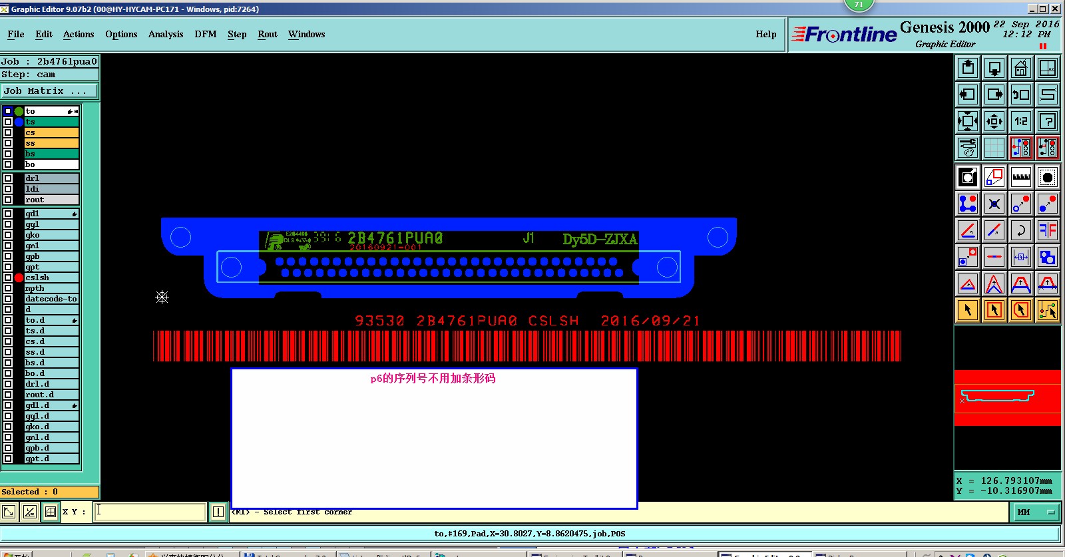Click the mirror F icon
The image size is (1065, 557).
(1048, 230)
